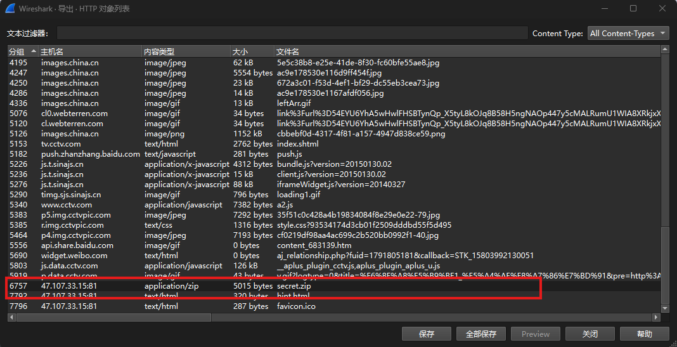The width and height of the screenshot is (677, 347).
Task: Click the 保存 button
Action: (427, 334)
